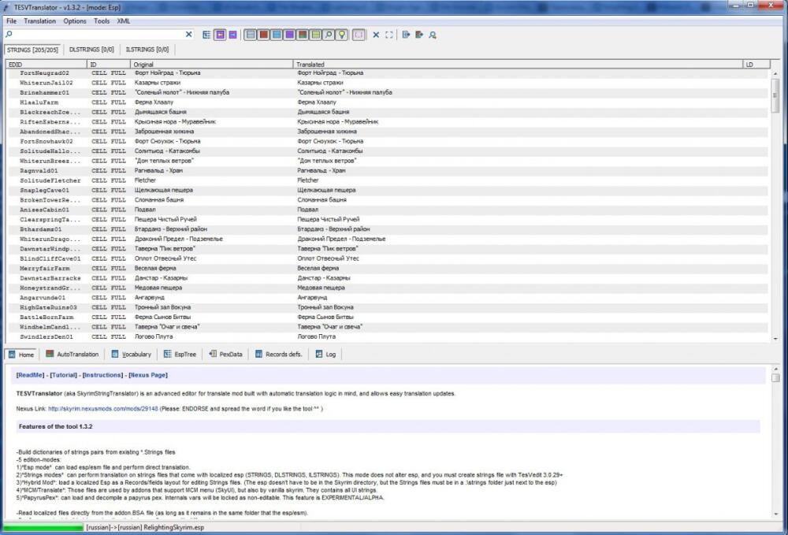The height and width of the screenshot is (535, 788).
Task: Click the magnifier filter toolbar button
Action: (329, 35)
